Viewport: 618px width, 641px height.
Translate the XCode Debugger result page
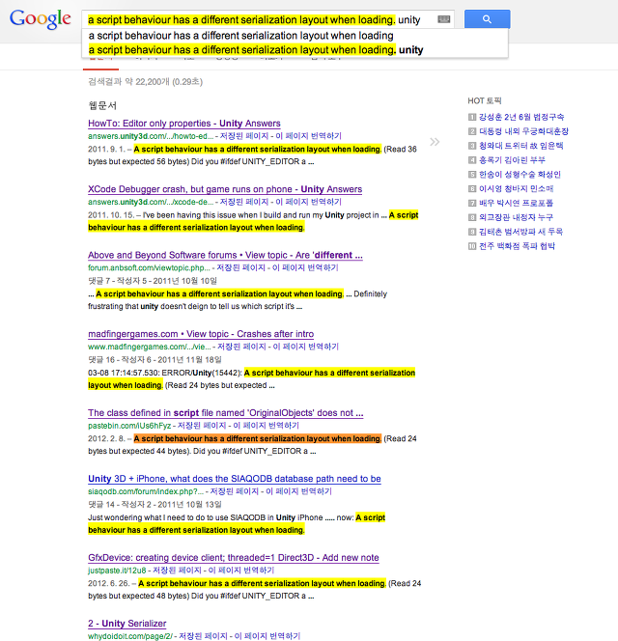[308, 202]
